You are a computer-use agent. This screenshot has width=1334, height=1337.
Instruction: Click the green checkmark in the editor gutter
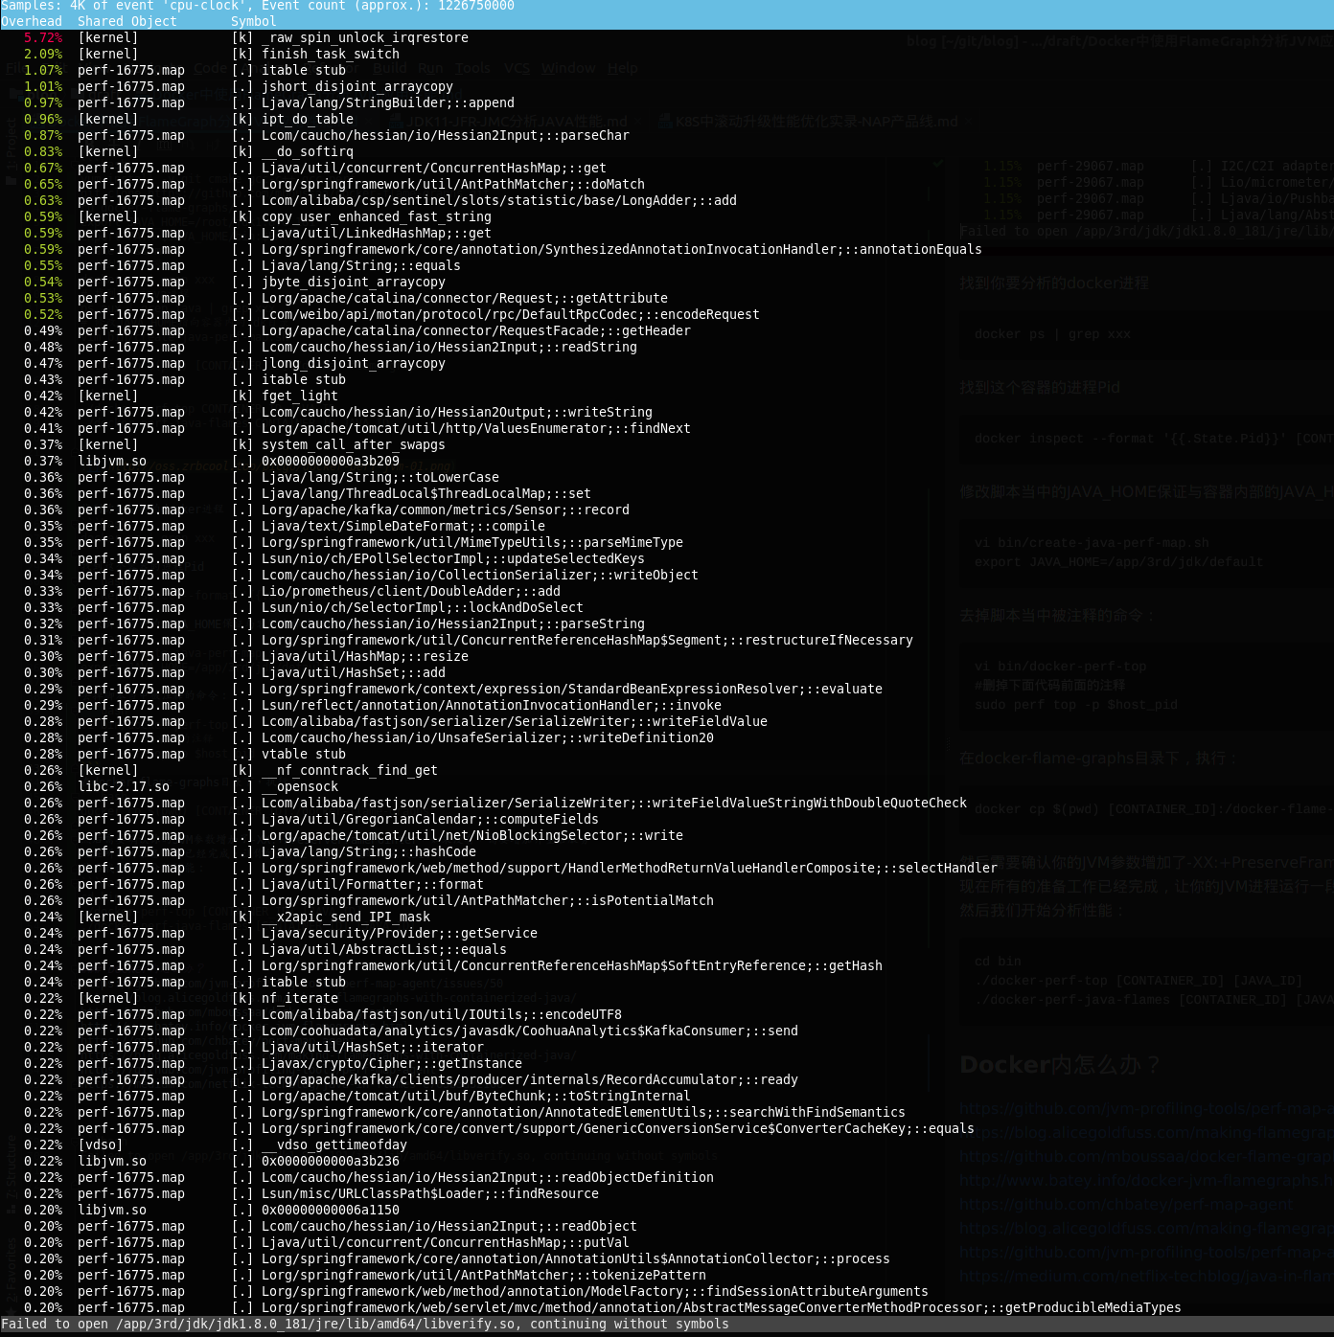tap(936, 164)
